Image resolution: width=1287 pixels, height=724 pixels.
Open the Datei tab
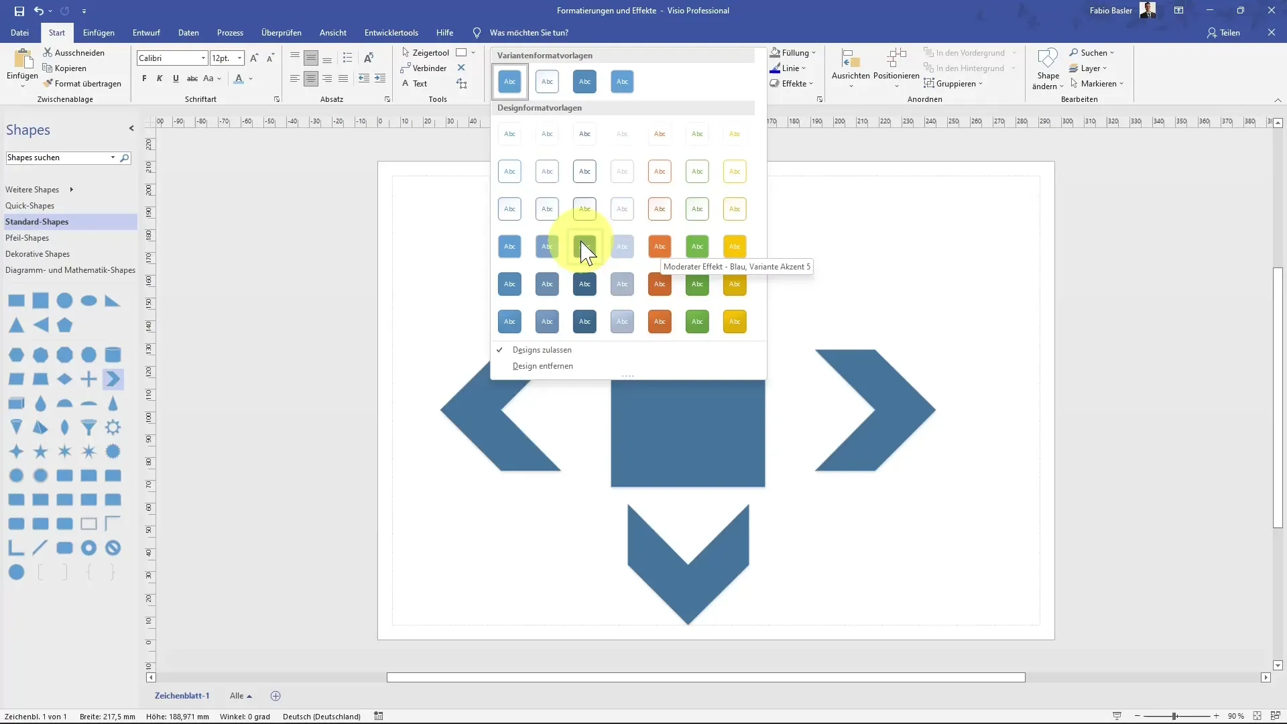[20, 32]
